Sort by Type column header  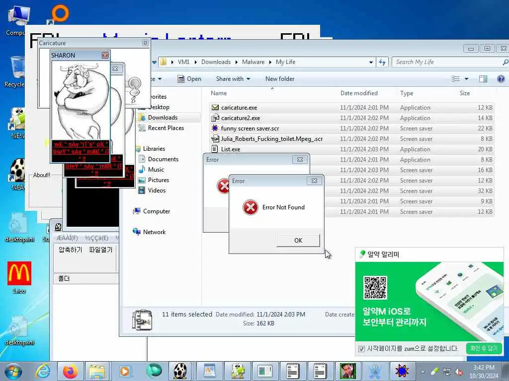tap(407, 93)
